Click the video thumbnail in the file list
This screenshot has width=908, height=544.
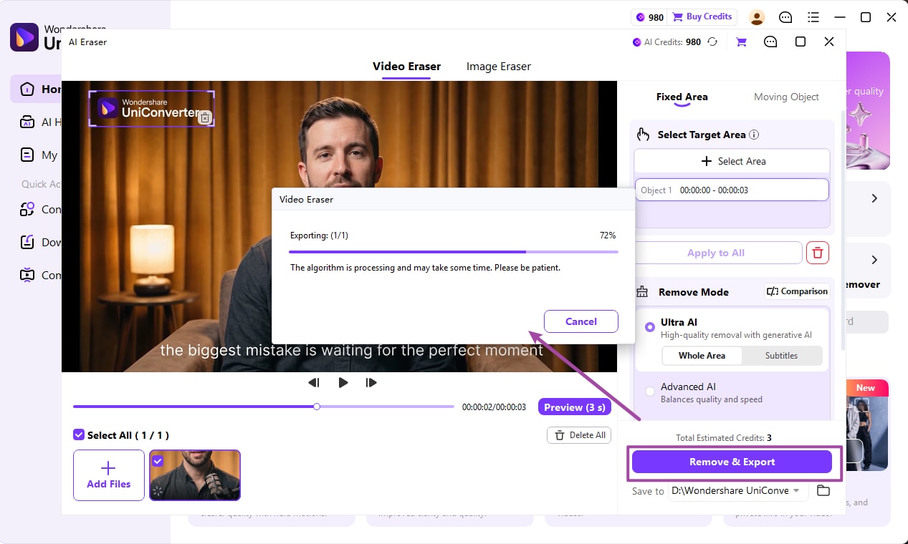[x=194, y=475]
